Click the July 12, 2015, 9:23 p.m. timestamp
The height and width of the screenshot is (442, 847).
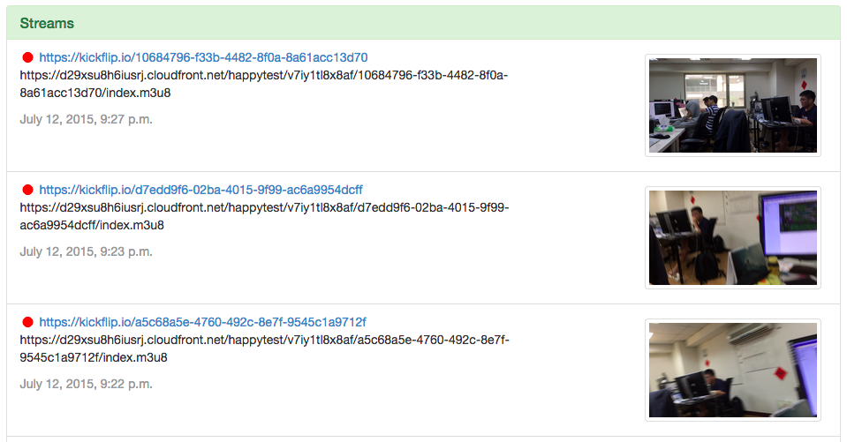(x=86, y=251)
